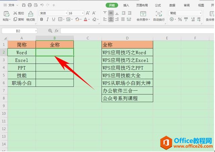Click 剪切 cut button

click(19, 13)
